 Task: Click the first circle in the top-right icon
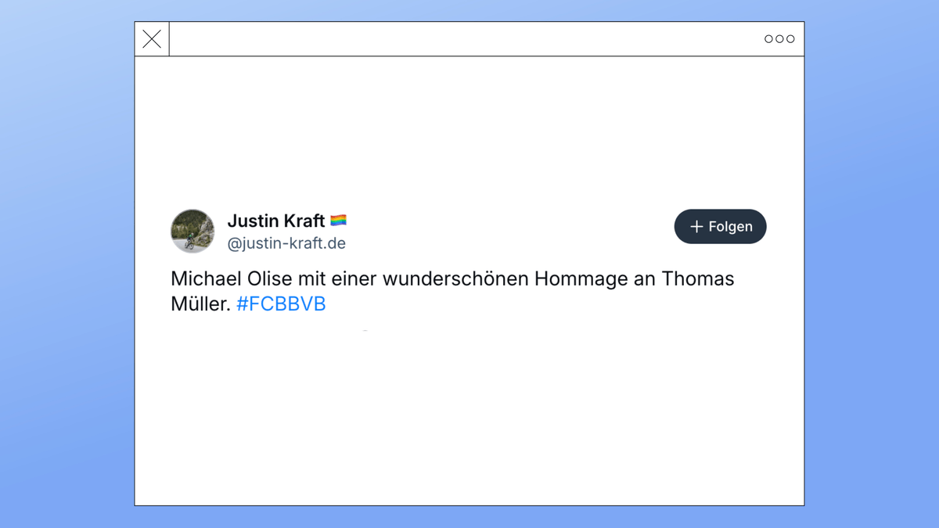[768, 39]
